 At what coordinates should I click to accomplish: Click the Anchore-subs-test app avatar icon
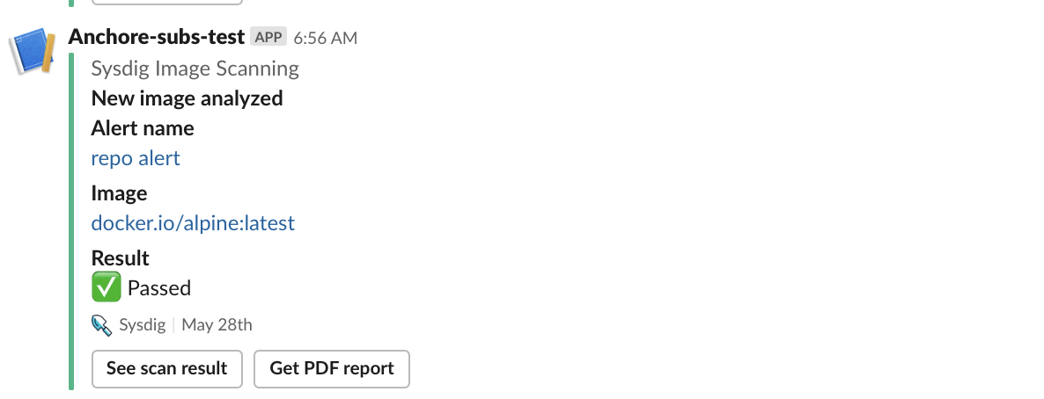point(32,51)
